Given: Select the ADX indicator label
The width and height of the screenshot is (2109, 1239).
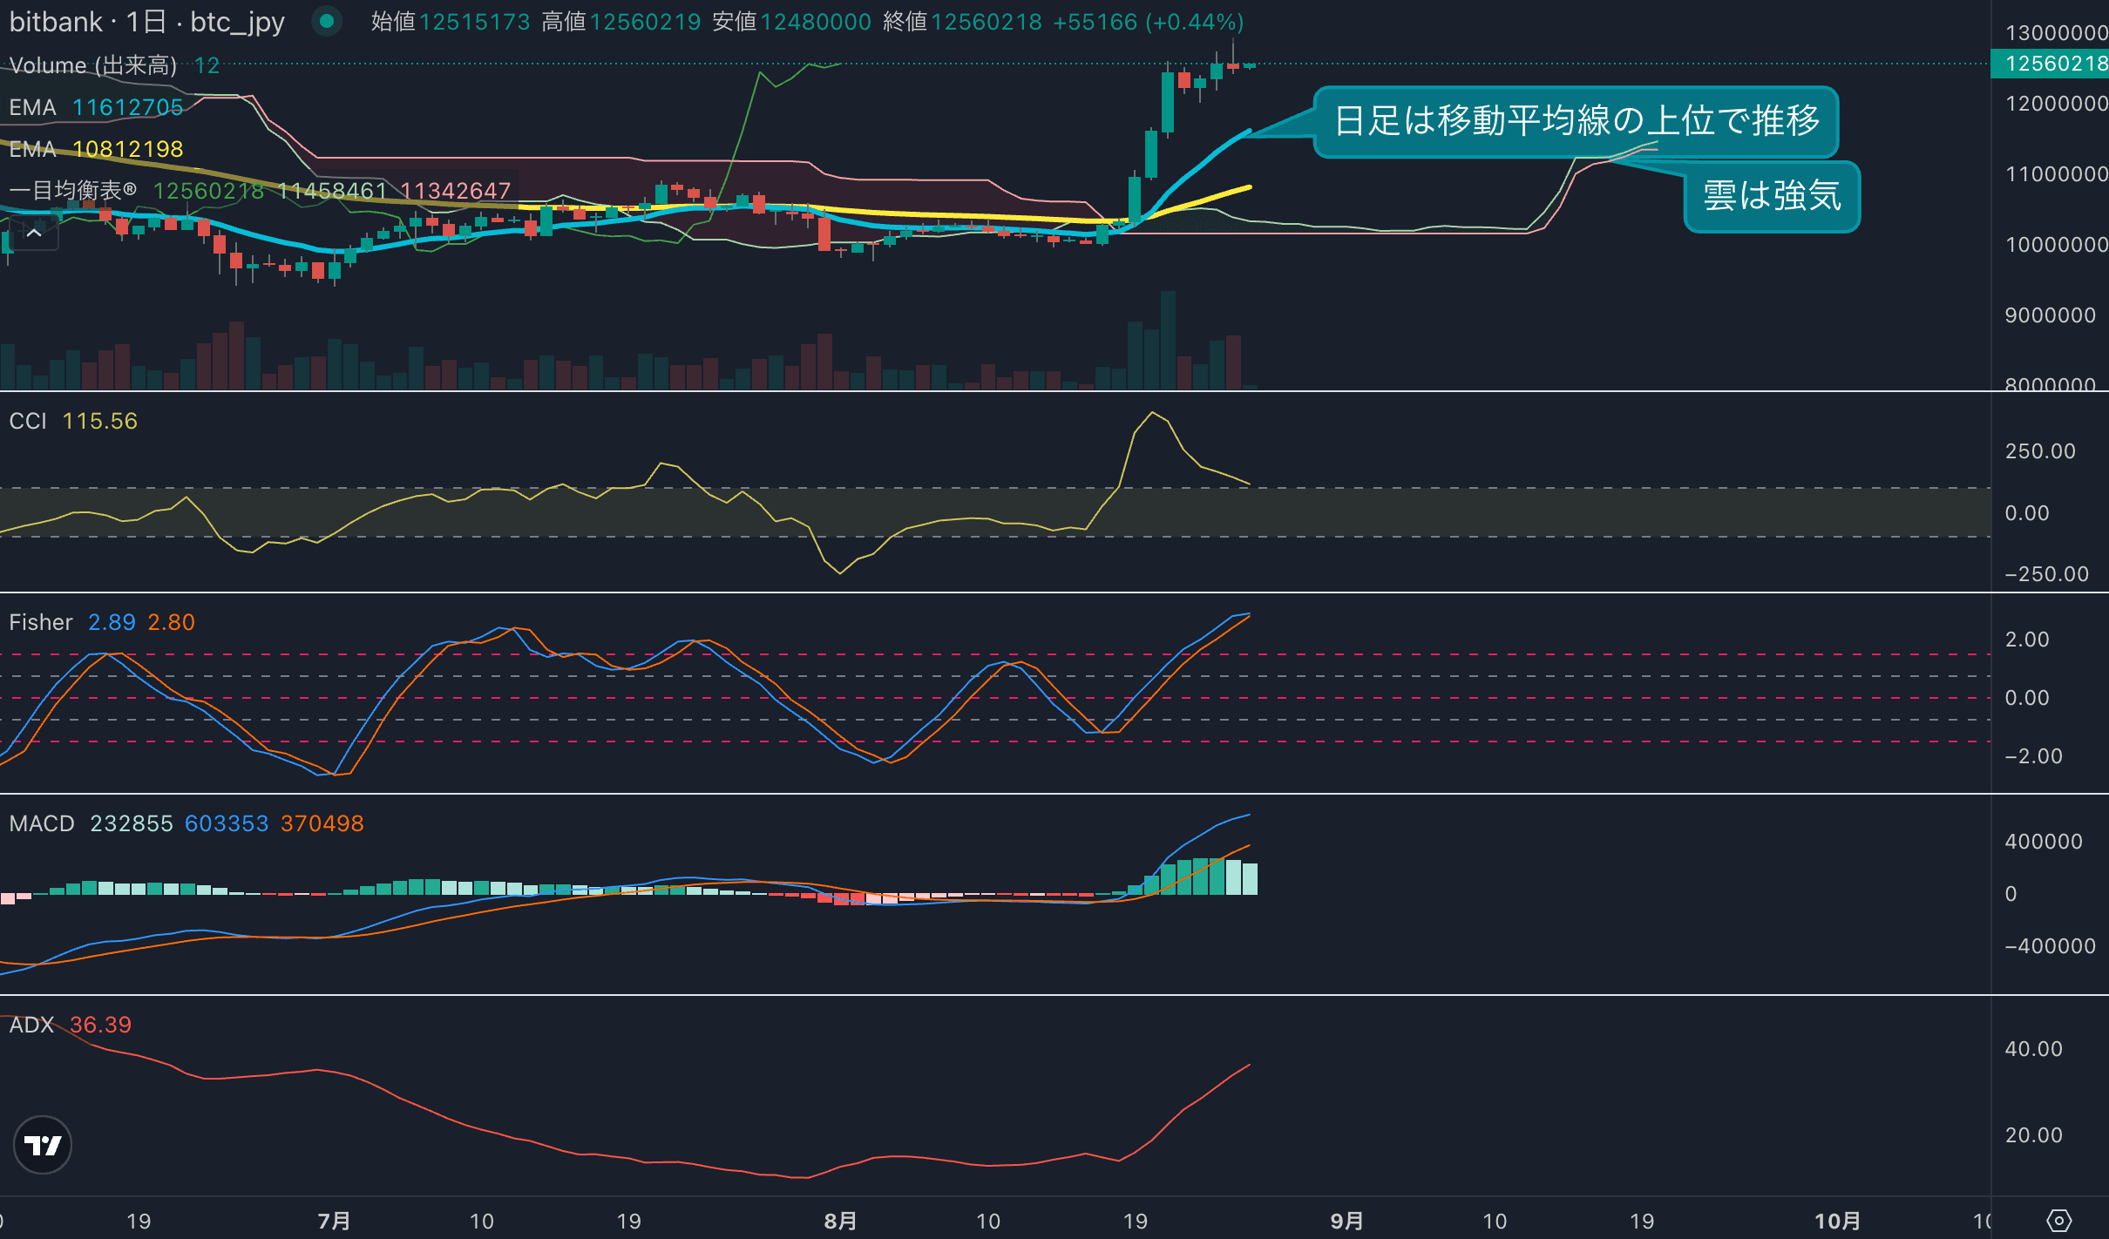Looking at the screenshot, I should (x=31, y=1025).
